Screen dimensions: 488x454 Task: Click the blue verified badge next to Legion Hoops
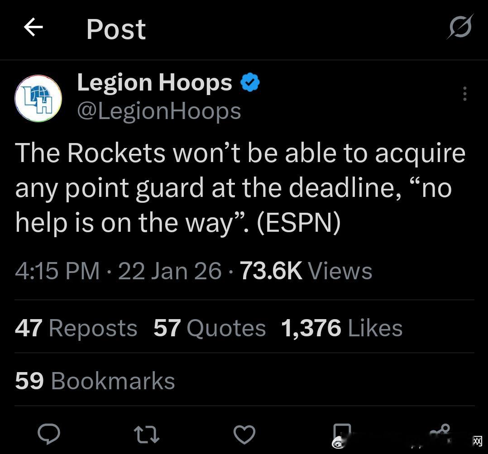tap(250, 82)
